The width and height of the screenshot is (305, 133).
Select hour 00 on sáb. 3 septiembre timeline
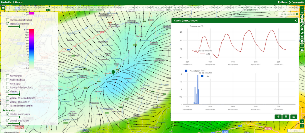tap(92, 7)
